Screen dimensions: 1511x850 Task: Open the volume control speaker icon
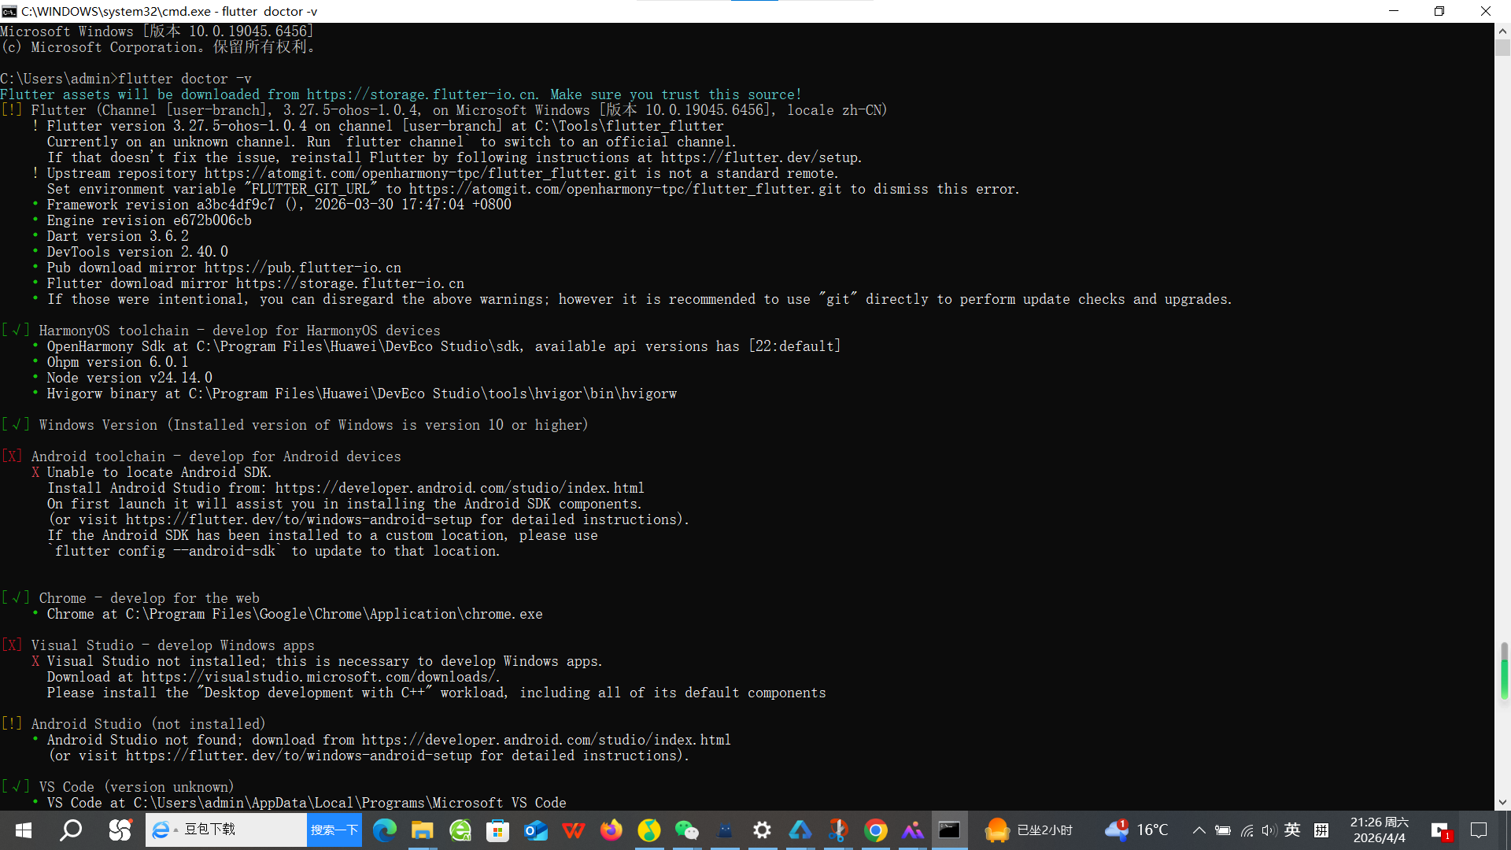coord(1269,830)
